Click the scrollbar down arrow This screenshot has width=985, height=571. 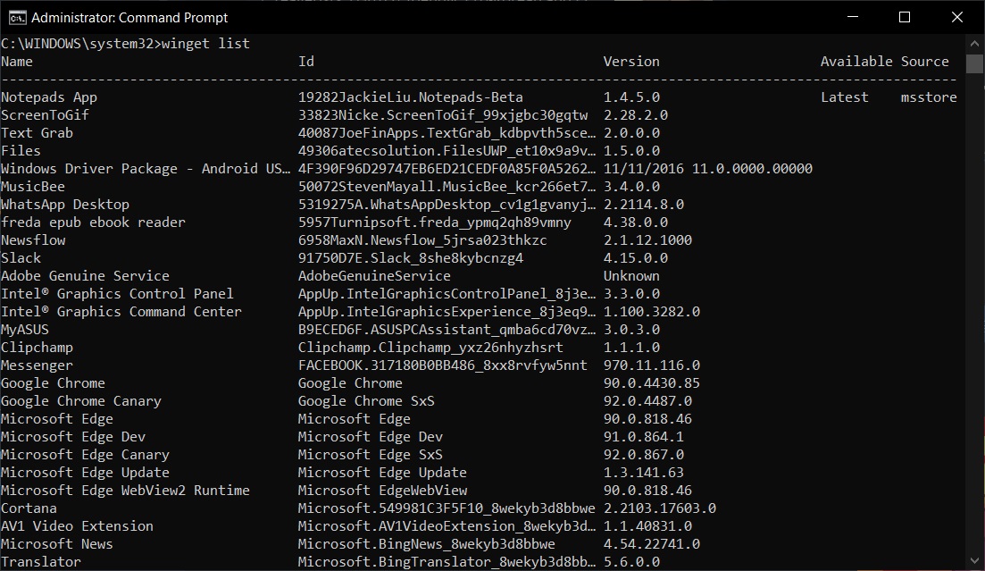[974, 560]
